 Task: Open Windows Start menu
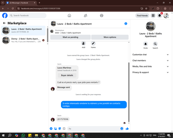click(x=3, y=135)
